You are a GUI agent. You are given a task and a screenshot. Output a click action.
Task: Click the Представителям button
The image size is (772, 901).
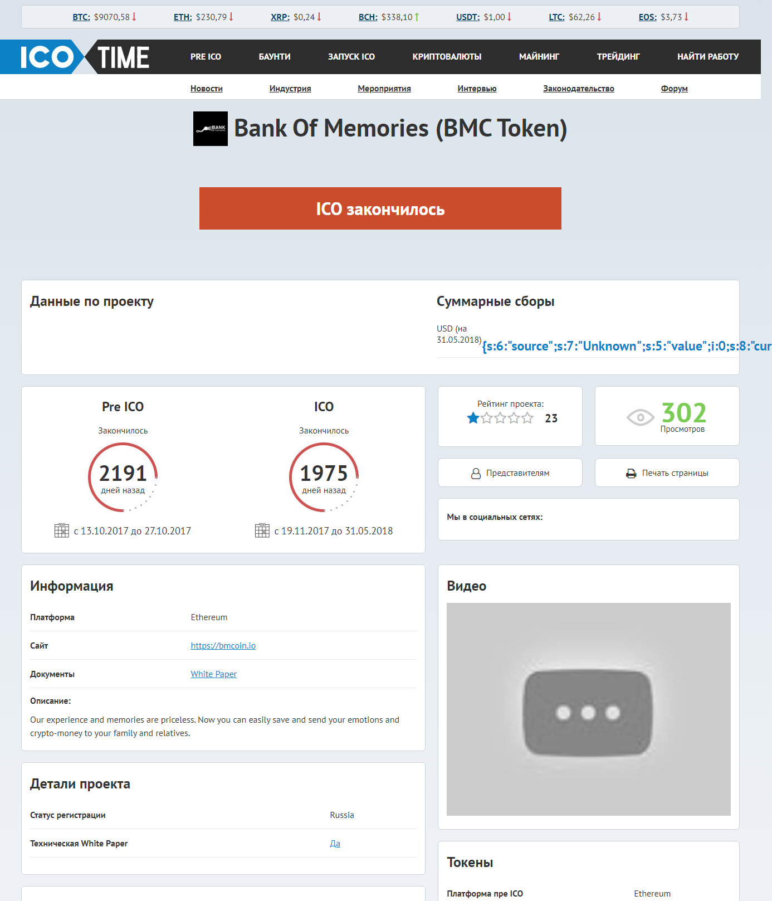click(510, 473)
